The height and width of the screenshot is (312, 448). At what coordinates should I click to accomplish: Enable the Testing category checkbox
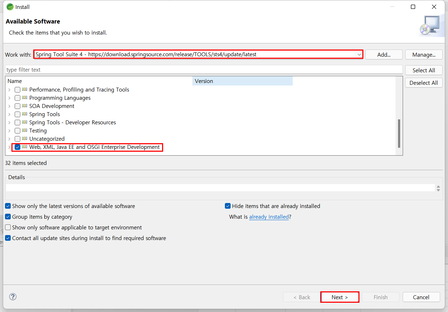[x=17, y=131]
